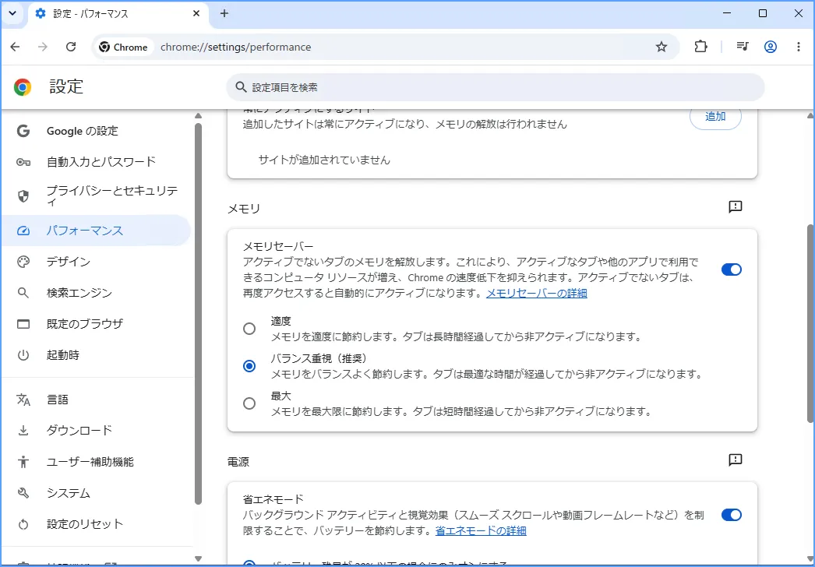
Task: Click the 設定項目を検索 search field
Action: tap(495, 87)
